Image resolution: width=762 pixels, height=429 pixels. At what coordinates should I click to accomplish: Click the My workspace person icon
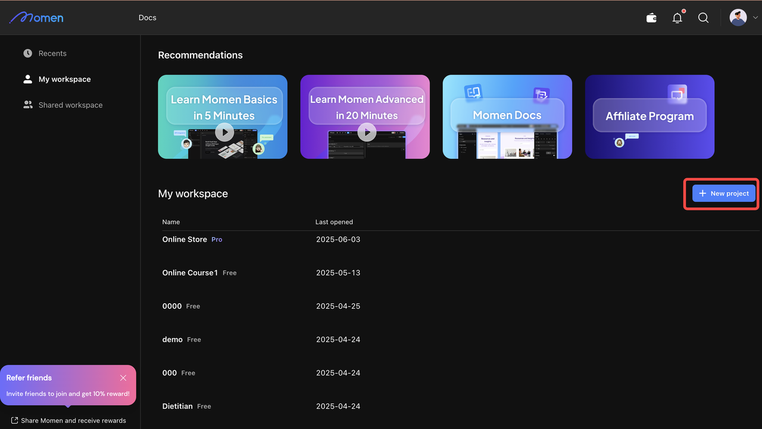(28, 79)
